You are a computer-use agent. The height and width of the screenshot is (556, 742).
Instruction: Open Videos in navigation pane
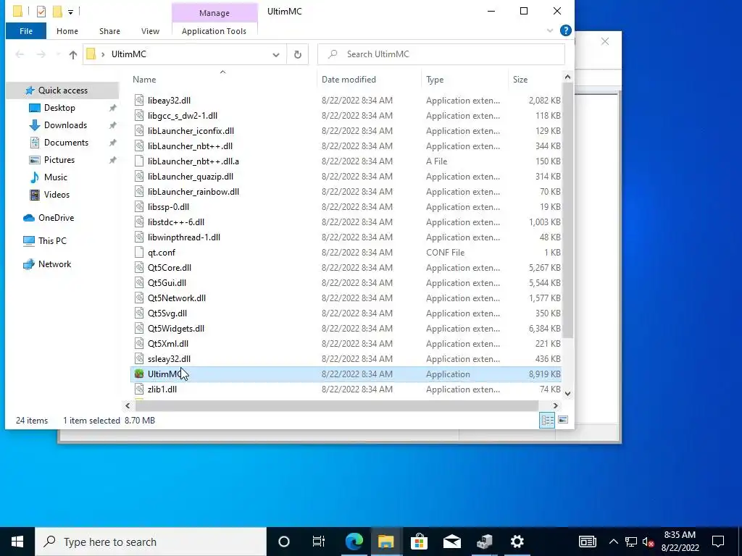(x=57, y=194)
